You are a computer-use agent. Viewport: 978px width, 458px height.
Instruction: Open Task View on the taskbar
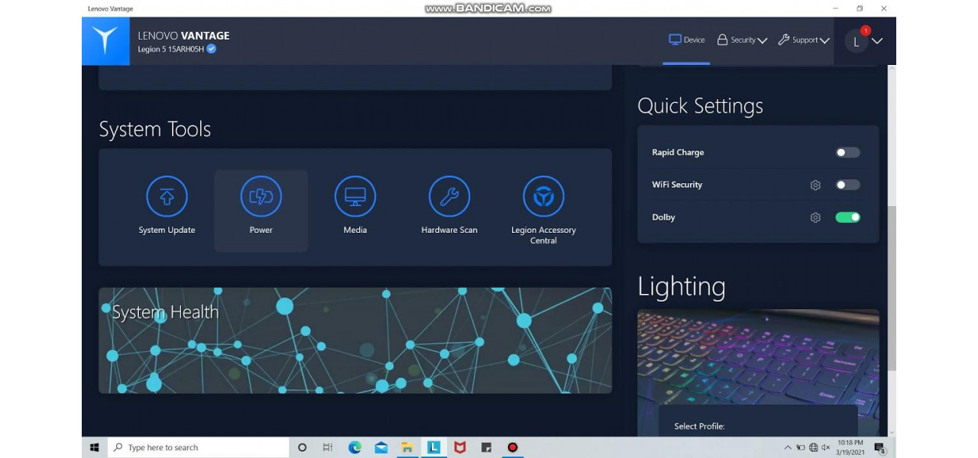pyautogui.click(x=328, y=447)
